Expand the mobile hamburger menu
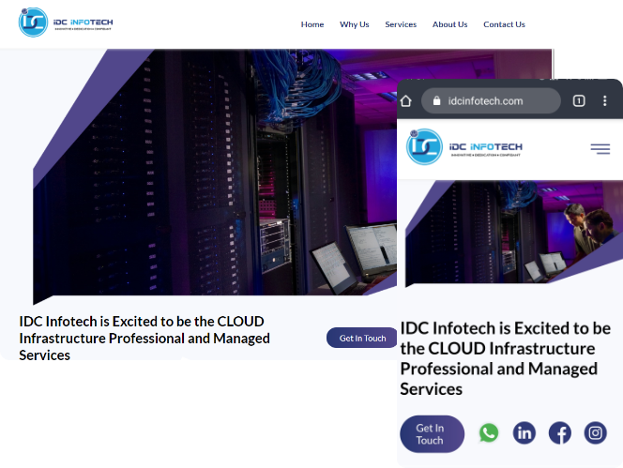The height and width of the screenshot is (468, 623). tap(600, 149)
